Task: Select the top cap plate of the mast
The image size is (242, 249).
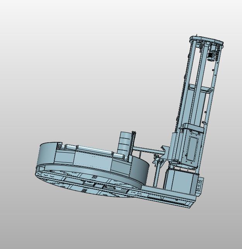Action: pyautogui.click(x=206, y=41)
